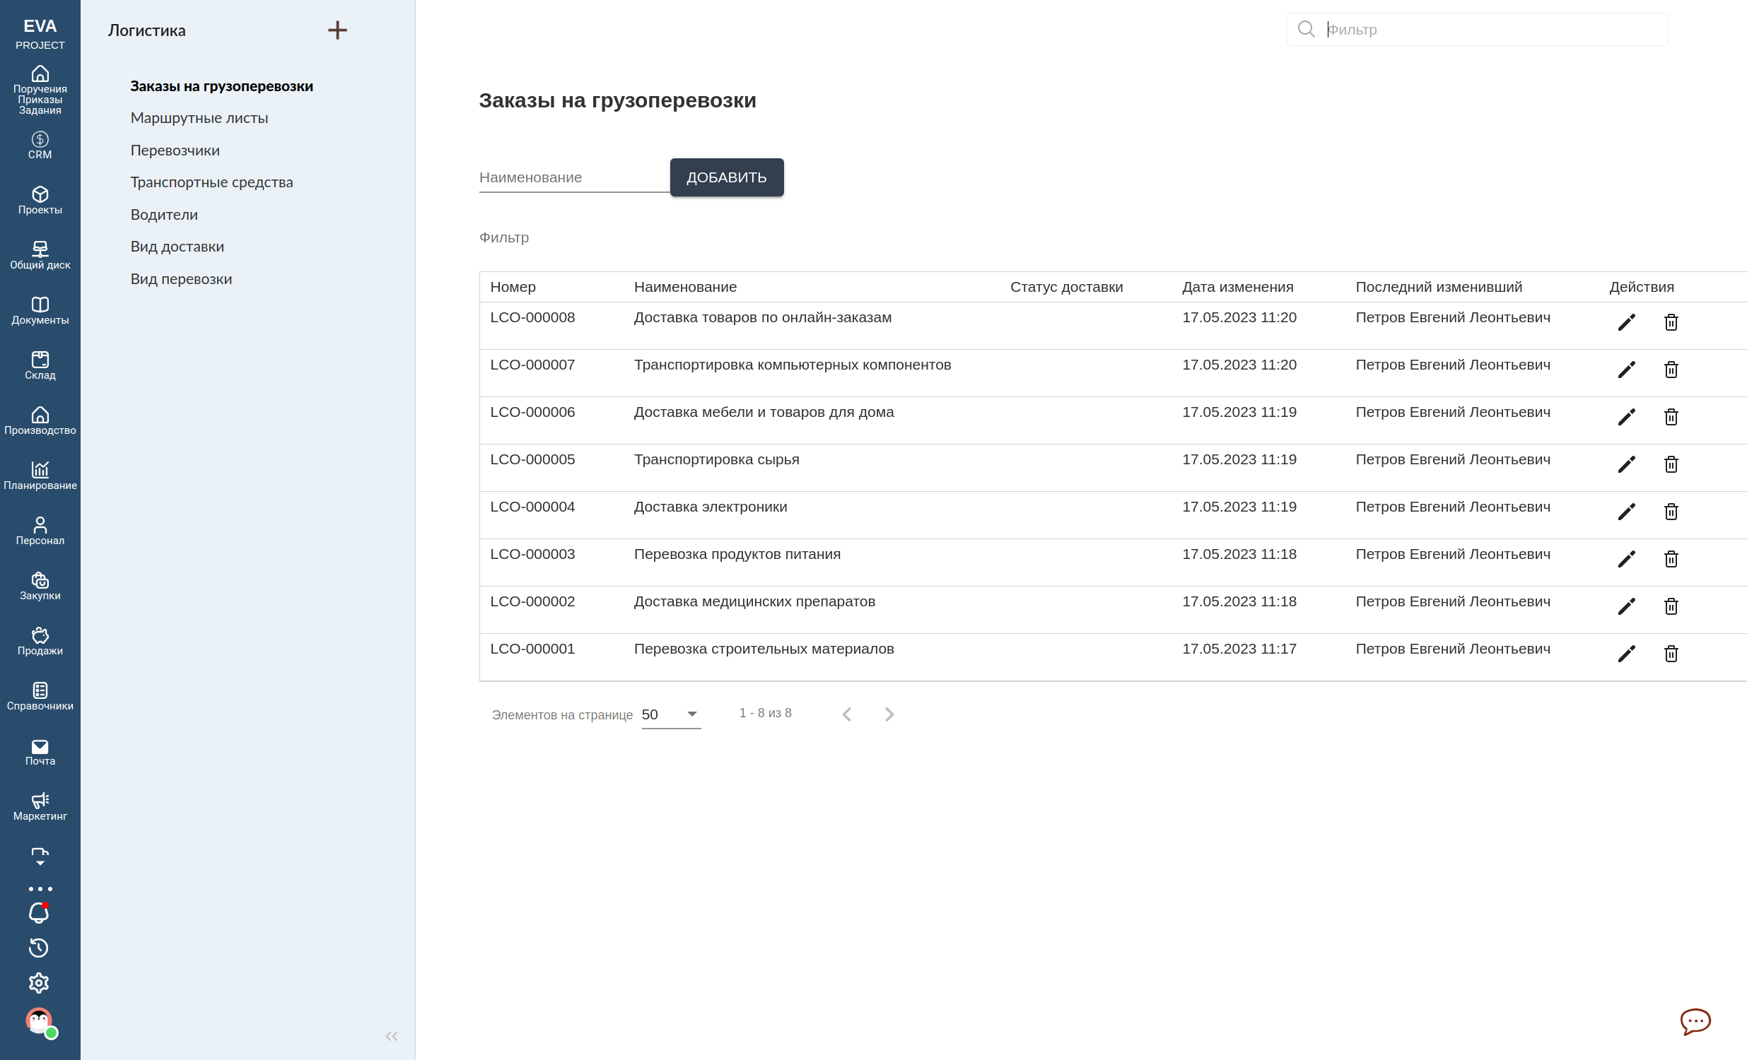This screenshot has width=1747, height=1060.
Task: Click the Фильтр search field at top
Action: pos(1475,29)
